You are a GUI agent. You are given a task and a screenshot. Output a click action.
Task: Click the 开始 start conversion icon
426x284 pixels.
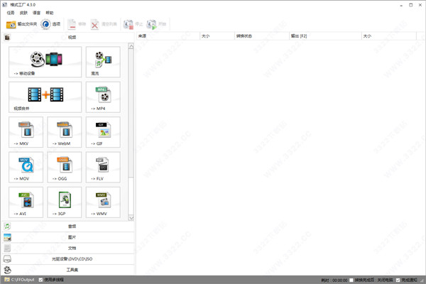pos(152,24)
